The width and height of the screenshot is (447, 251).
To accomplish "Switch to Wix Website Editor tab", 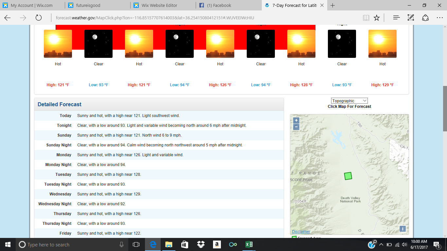I will tap(163, 5).
